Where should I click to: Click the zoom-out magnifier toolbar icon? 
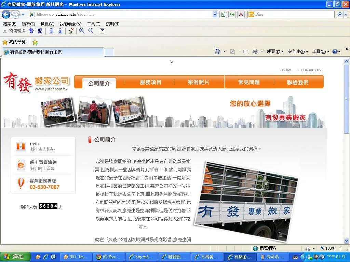pos(91,31)
